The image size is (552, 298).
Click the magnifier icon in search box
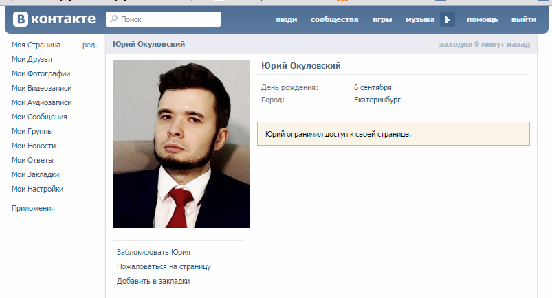click(x=113, y=19)
